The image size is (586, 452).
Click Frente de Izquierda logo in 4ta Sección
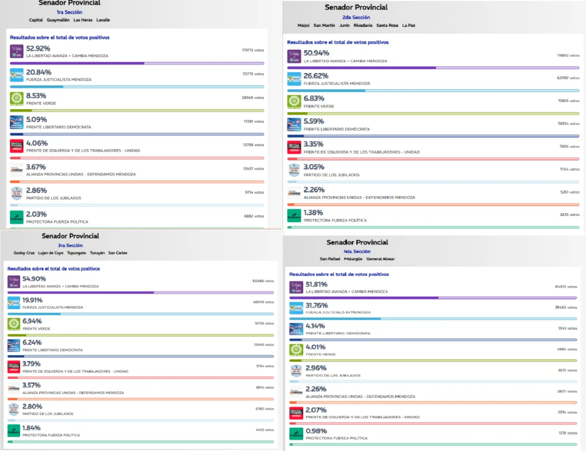coord(296,413)
